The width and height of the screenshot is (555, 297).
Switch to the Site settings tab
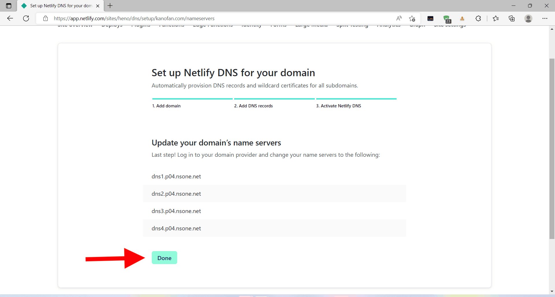450,25
